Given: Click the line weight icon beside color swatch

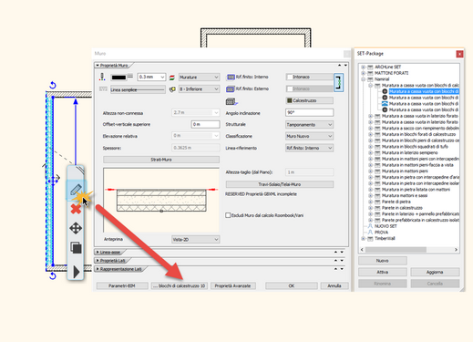Looking at the screenshot, I should pyautogui.click(x=130, y=77).
